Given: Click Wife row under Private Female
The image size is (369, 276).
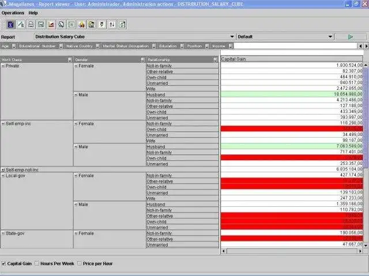Looking at the screenshot, I should point(182,89).
